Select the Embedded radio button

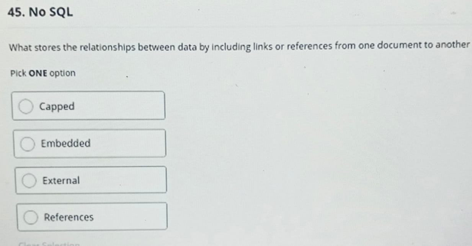coord(28,143)
